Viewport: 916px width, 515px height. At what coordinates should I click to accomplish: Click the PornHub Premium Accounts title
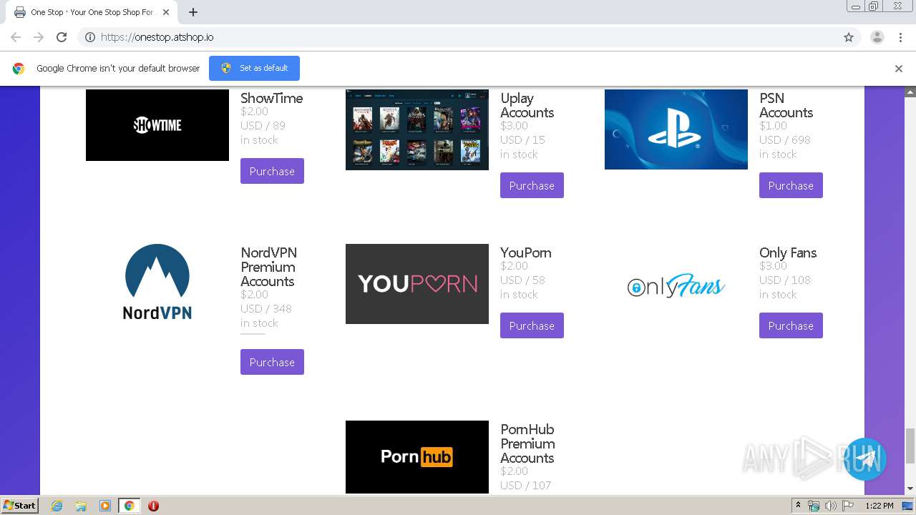(527, 443)
